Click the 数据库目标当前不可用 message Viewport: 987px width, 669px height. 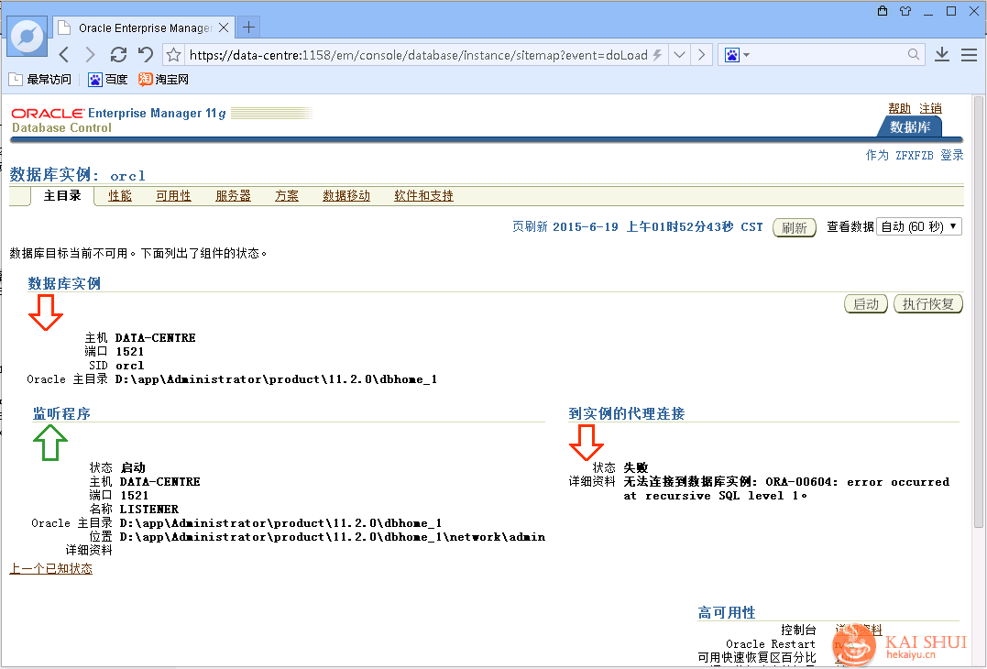pyautogui.click(x=138, y=254)
